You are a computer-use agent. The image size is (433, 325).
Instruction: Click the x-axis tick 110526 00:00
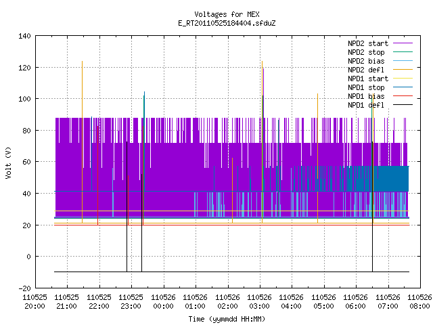pos(164,302)
